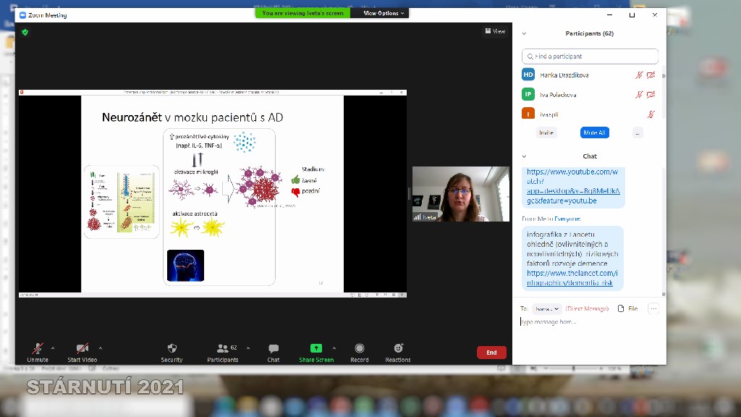
Task: Open the Reactions emoji menu
Action: pyautogui.click(x=398, y=349)
